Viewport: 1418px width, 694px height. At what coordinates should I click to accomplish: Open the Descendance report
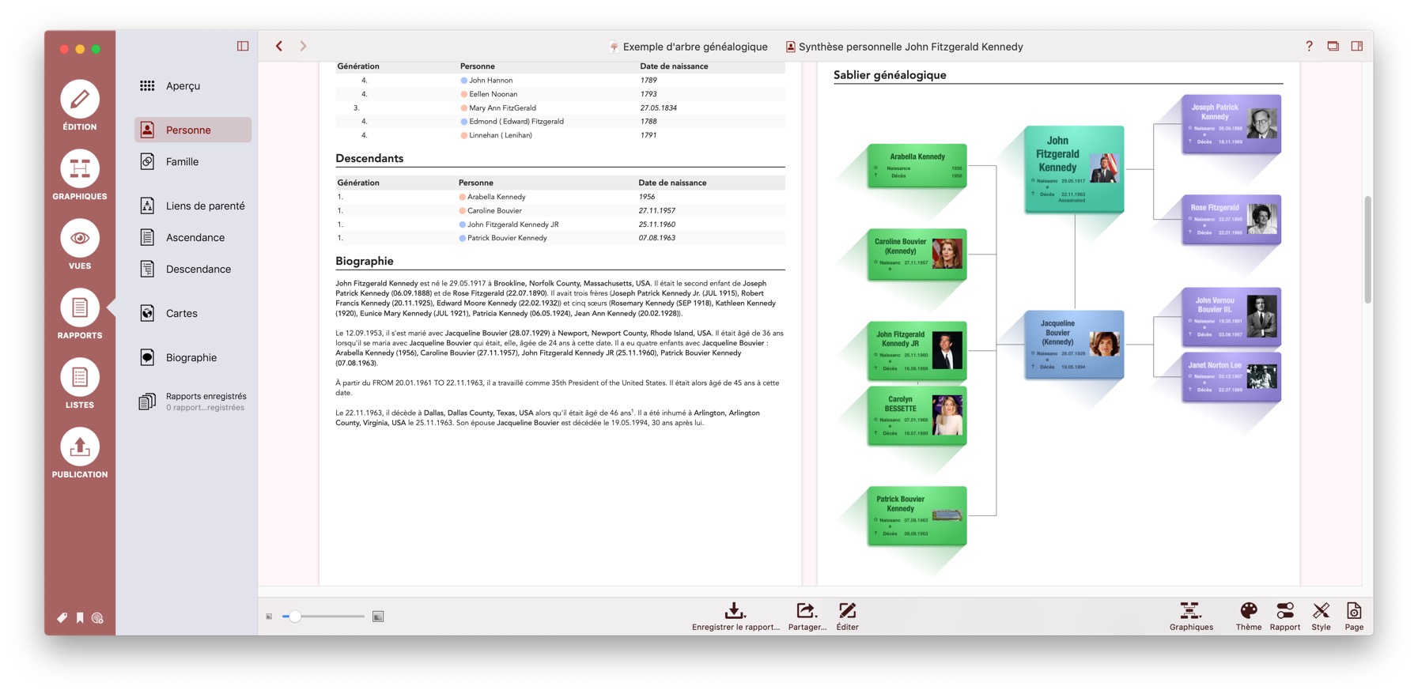pos(193,269)
